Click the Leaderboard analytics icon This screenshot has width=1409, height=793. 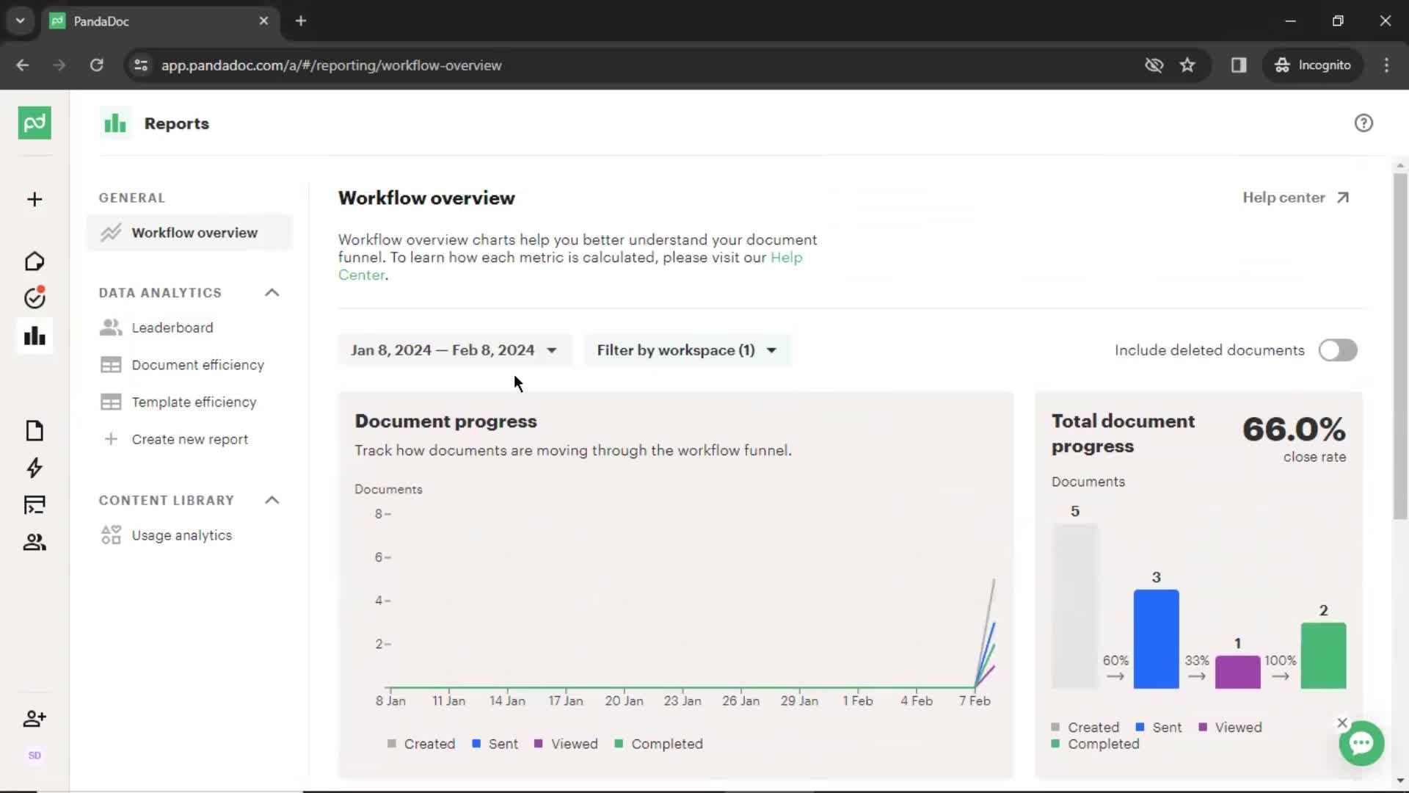(x=109, y=327)
